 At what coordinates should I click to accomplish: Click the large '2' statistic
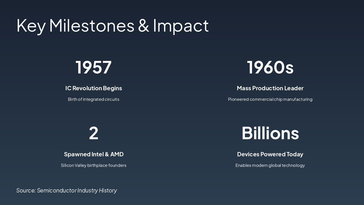[94, 133]
